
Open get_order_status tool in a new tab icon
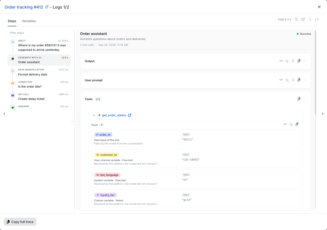point(129,115)
